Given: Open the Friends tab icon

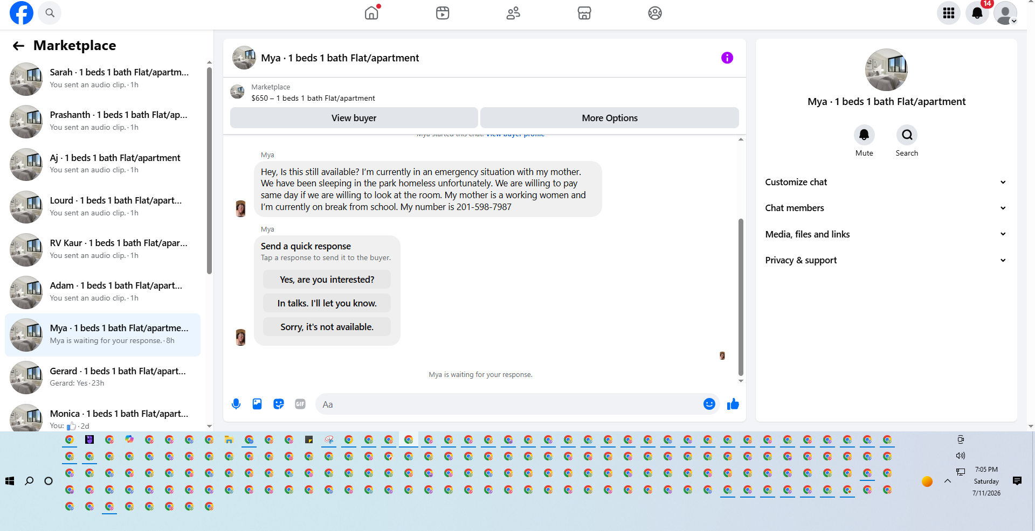Looking at the screenshot, I should click(513, 13).
